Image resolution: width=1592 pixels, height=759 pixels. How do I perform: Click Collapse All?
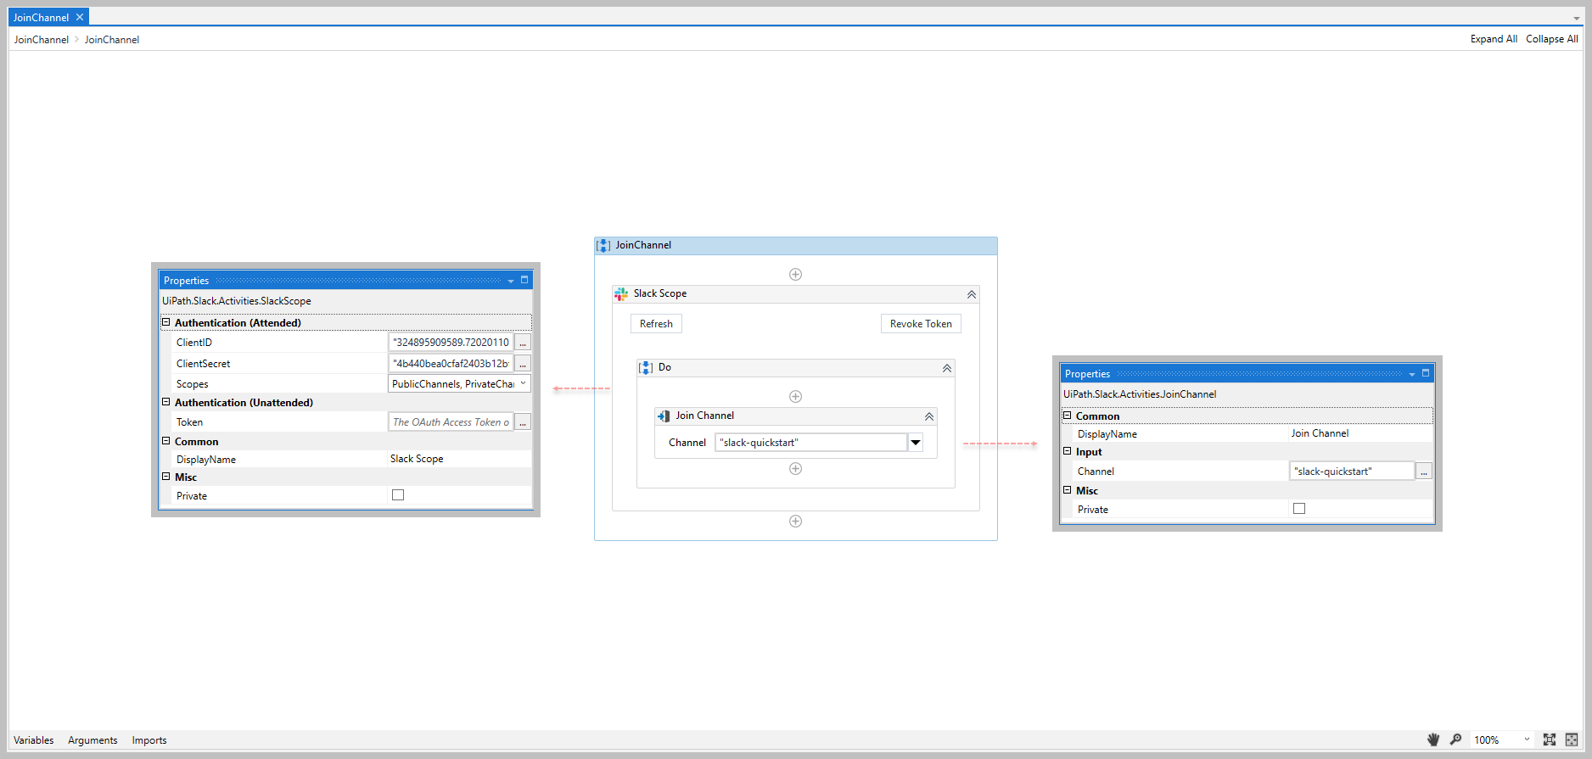pos(1552,39)
